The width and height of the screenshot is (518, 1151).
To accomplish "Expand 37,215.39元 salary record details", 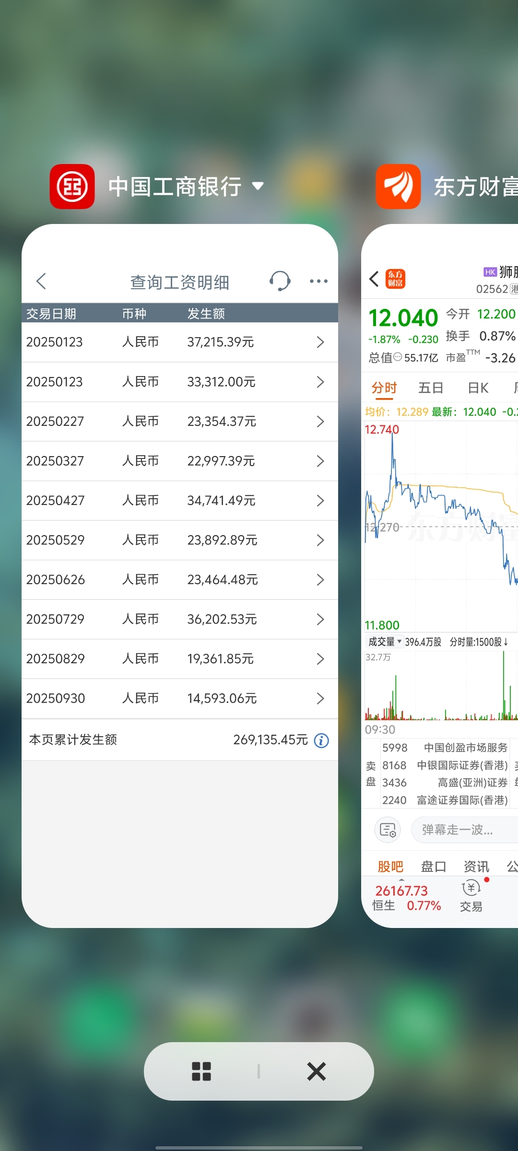I will tap(320, 342).
